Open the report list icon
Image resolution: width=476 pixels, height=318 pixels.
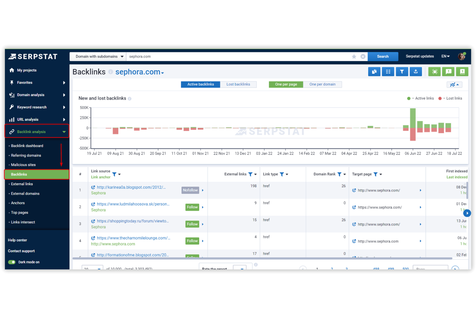click(388, 72)
